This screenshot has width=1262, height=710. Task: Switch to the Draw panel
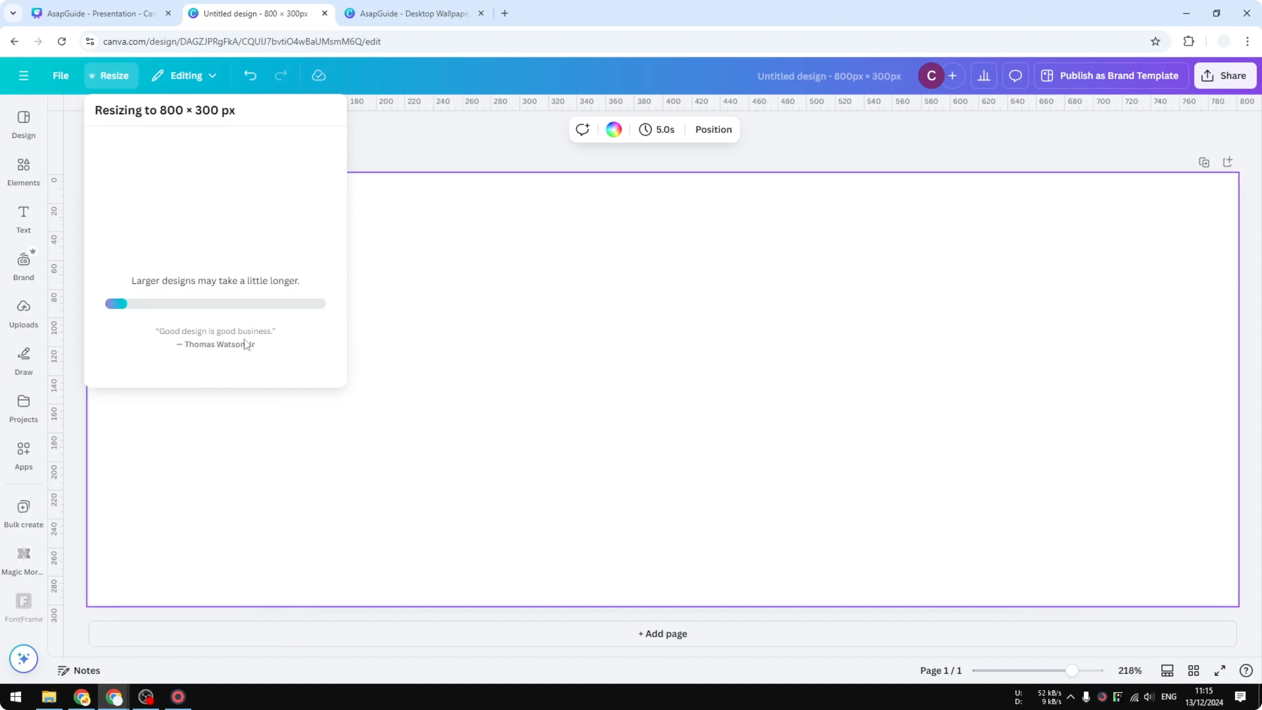(23, 361)
